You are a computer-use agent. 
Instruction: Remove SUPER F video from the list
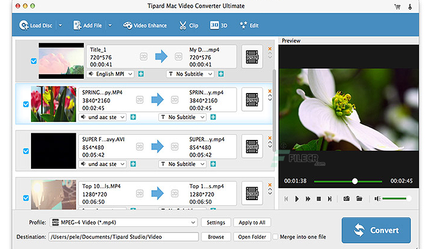[270, 138]
